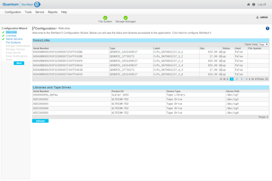Select File Systems wizard step
The width and height of the screenshot is (272, 181).
13,43
